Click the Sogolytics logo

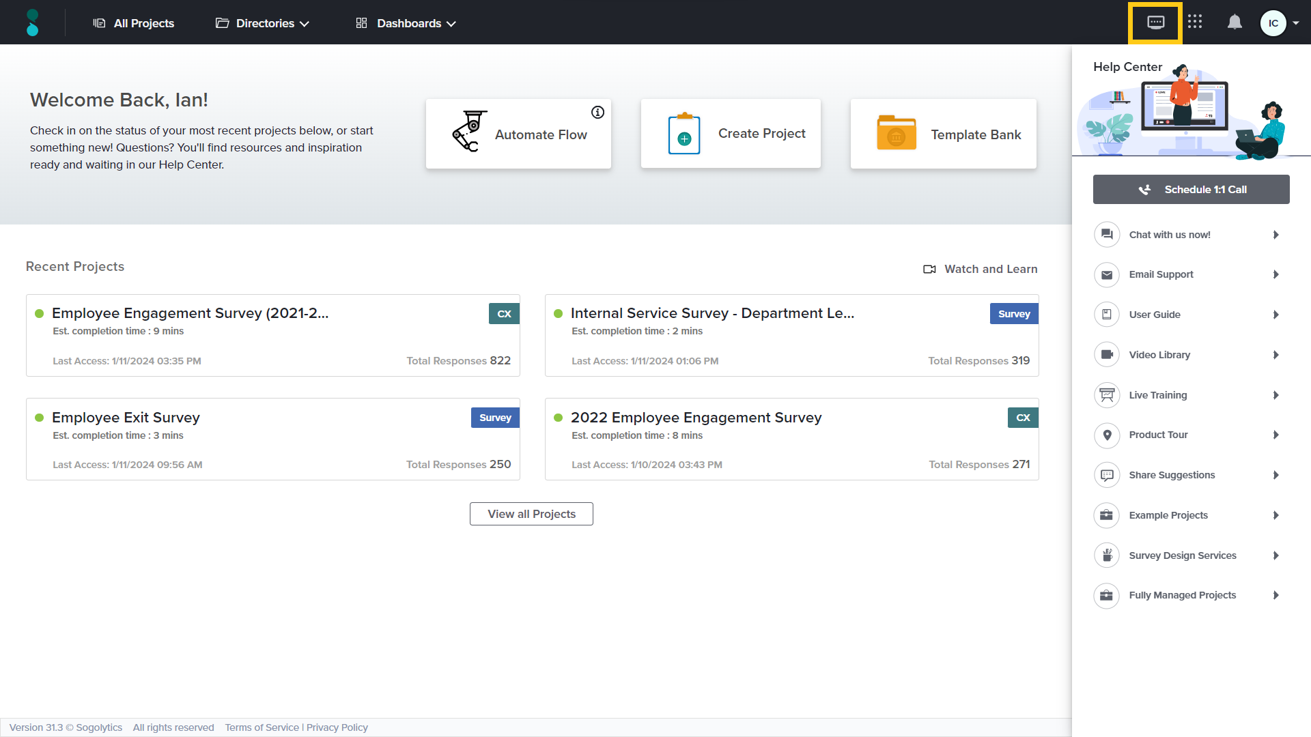pyautogui.click(x=32, y=23)
